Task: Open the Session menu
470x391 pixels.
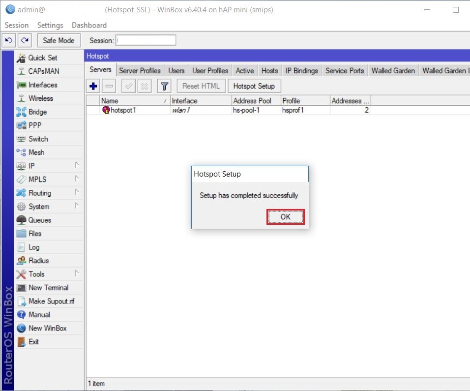Action: tap(17, 25)
